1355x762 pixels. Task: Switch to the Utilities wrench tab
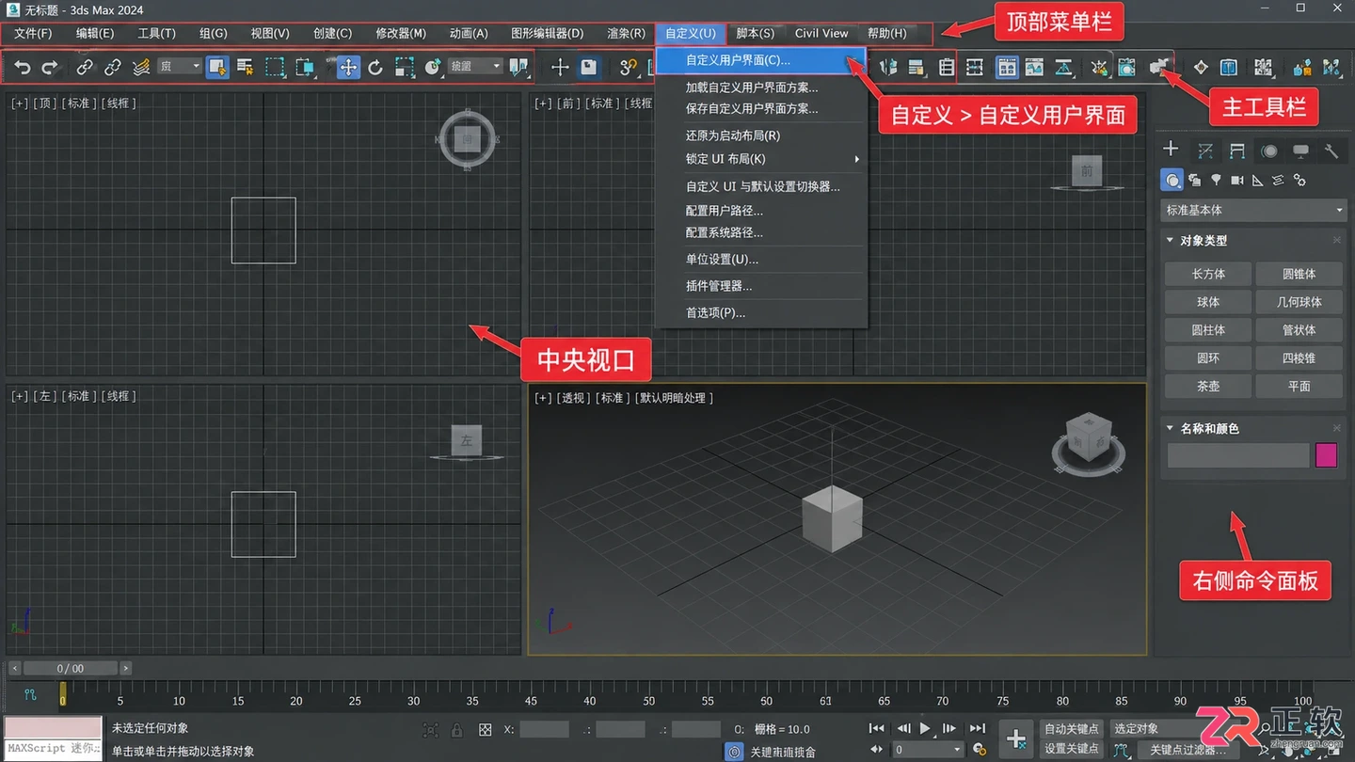[x=1331, y=150]
